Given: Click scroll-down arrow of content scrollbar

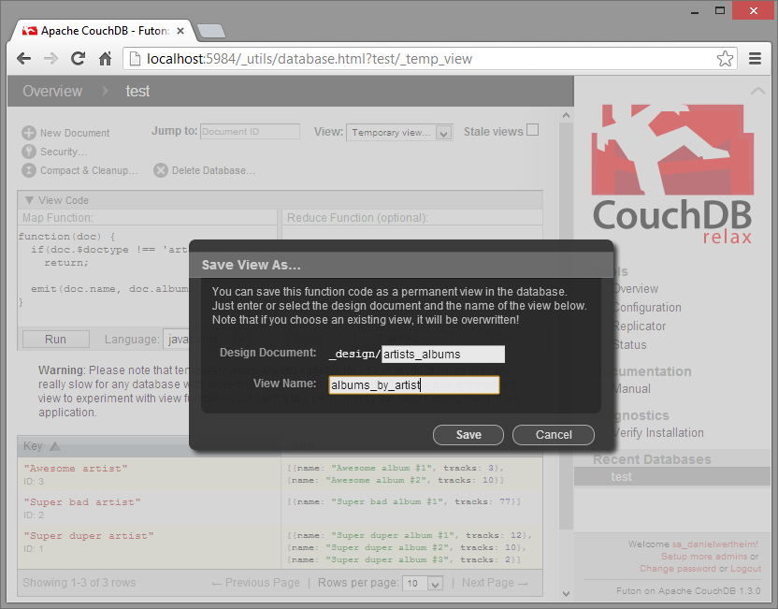Looking at the screenshot, I should click(566, 593).
